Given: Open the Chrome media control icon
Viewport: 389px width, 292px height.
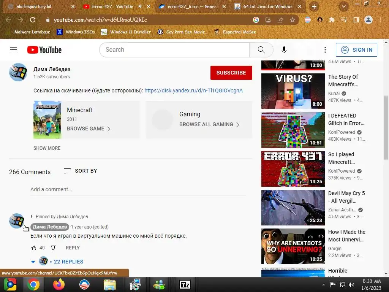Looking at the screenshot, I should pyautogui.click(x=344, y=20).
